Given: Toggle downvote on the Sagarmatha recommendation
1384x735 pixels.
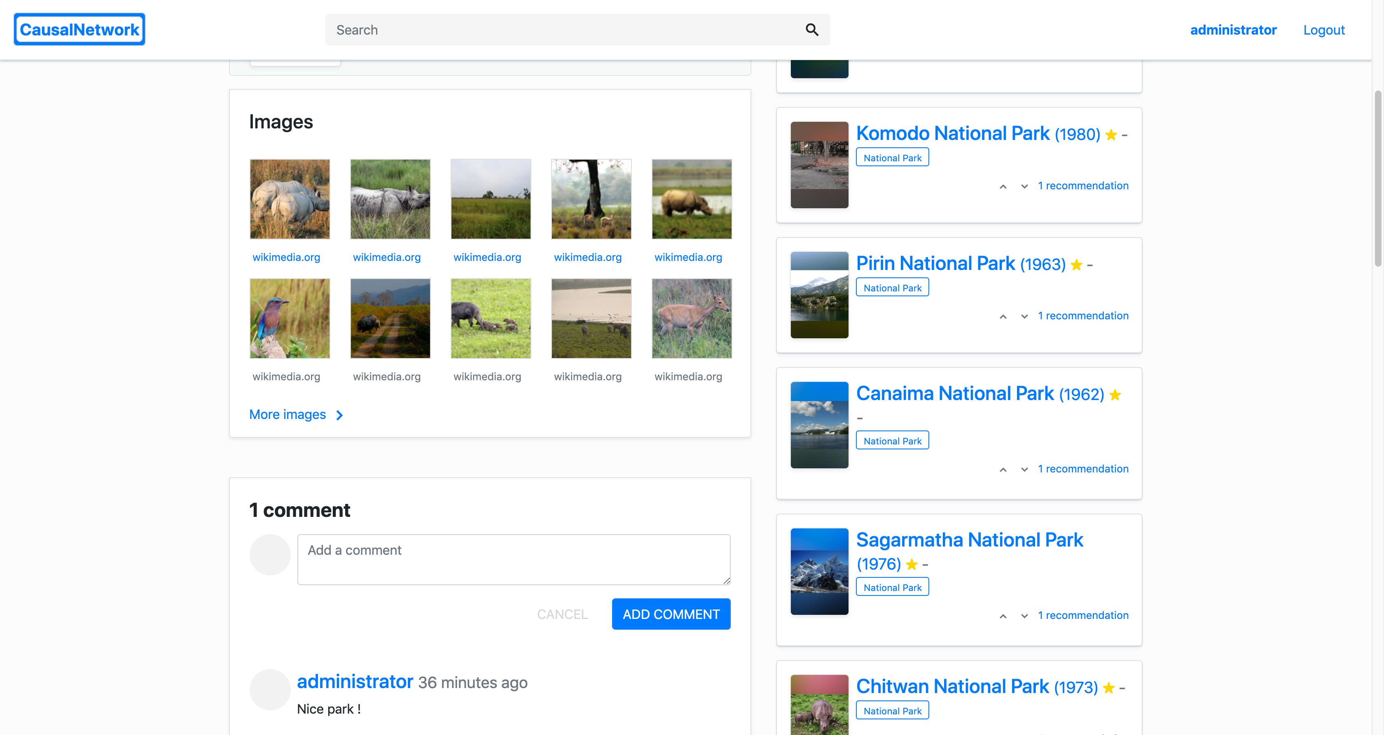Looking at the screenshot, I should [1024, 616].
